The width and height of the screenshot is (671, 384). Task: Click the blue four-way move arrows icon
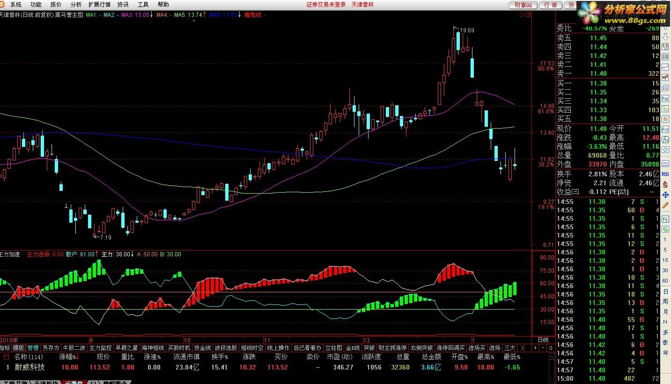point(665,195)
